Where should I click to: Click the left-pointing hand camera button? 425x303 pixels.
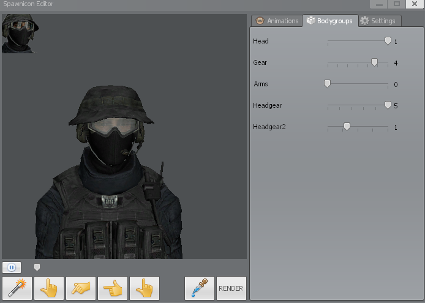point(113,288)
